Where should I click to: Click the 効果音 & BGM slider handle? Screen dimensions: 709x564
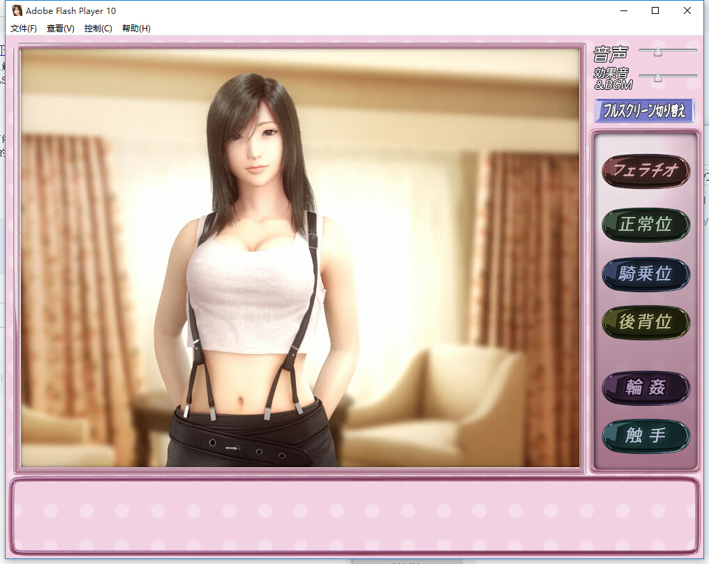click(x=657, y=77)
